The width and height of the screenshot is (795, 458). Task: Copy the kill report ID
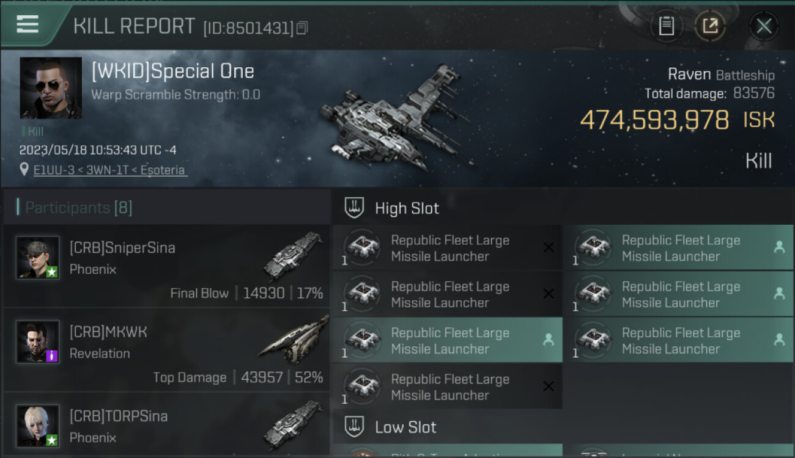click(x=302, y=28)
